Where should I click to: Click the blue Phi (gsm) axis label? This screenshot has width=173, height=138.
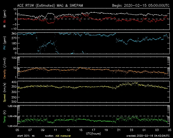click(x=5, y=43)
